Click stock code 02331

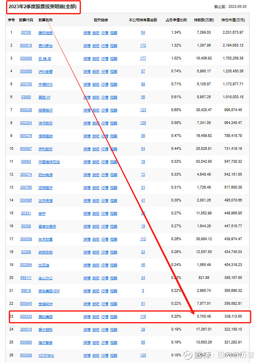click(26, 214)
